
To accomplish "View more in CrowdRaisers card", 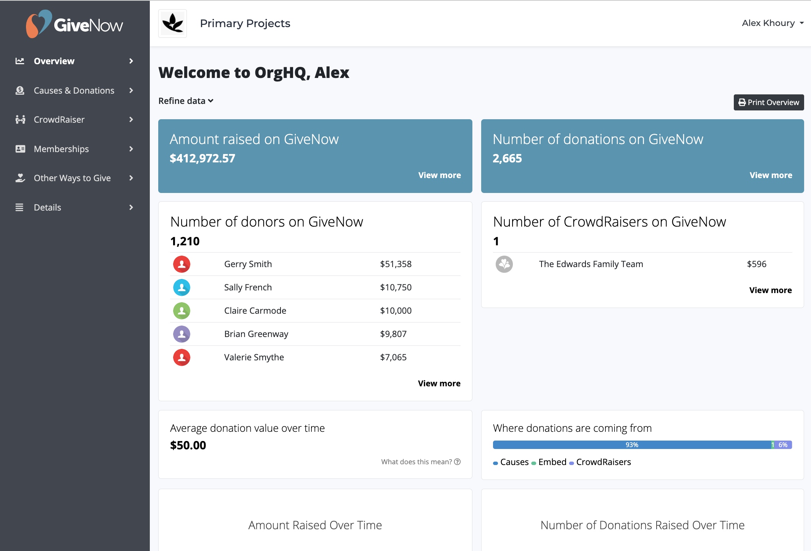I will tap(770, 290).
